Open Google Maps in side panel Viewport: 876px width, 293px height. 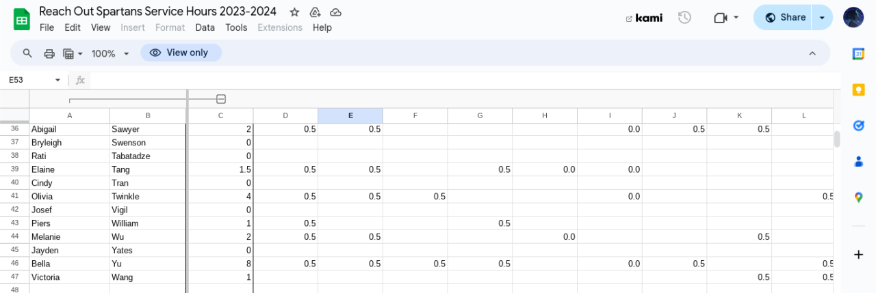pos(858,197)
